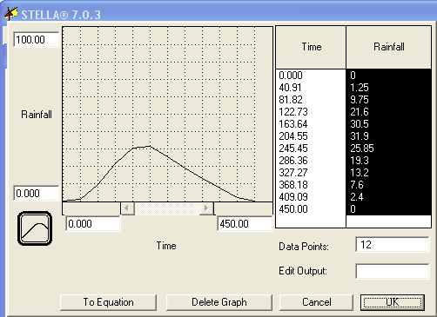Click the peak of the rainfall curve
The width and height of the screenshot is (437, 317).
[150, 146]
